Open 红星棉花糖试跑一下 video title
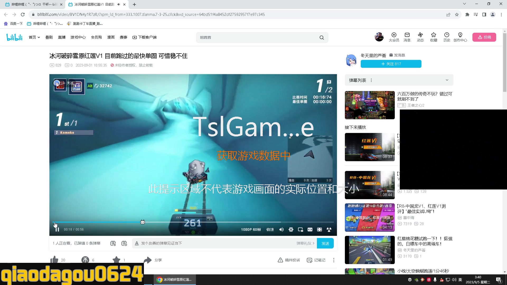Screen dimensions: 507x285 (x=425, y=241)
